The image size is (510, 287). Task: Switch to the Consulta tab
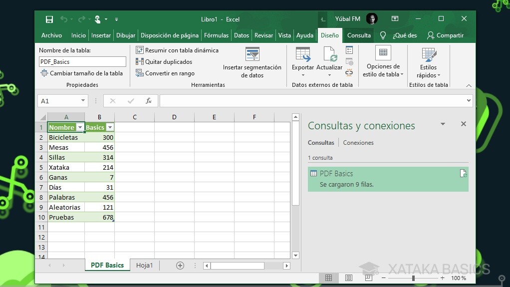pos(359,35)
